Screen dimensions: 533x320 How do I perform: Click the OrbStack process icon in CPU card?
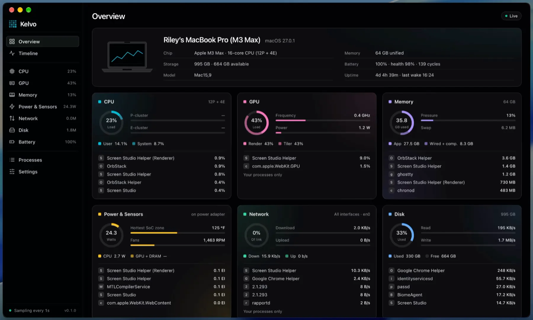(x=101, y=166)
